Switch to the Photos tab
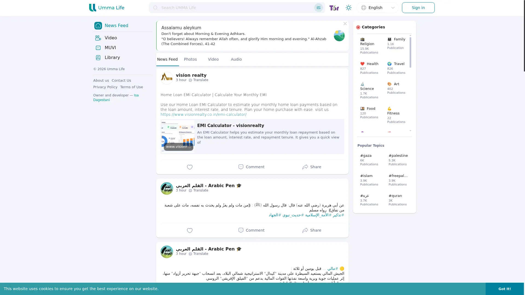 coord(190,59)
